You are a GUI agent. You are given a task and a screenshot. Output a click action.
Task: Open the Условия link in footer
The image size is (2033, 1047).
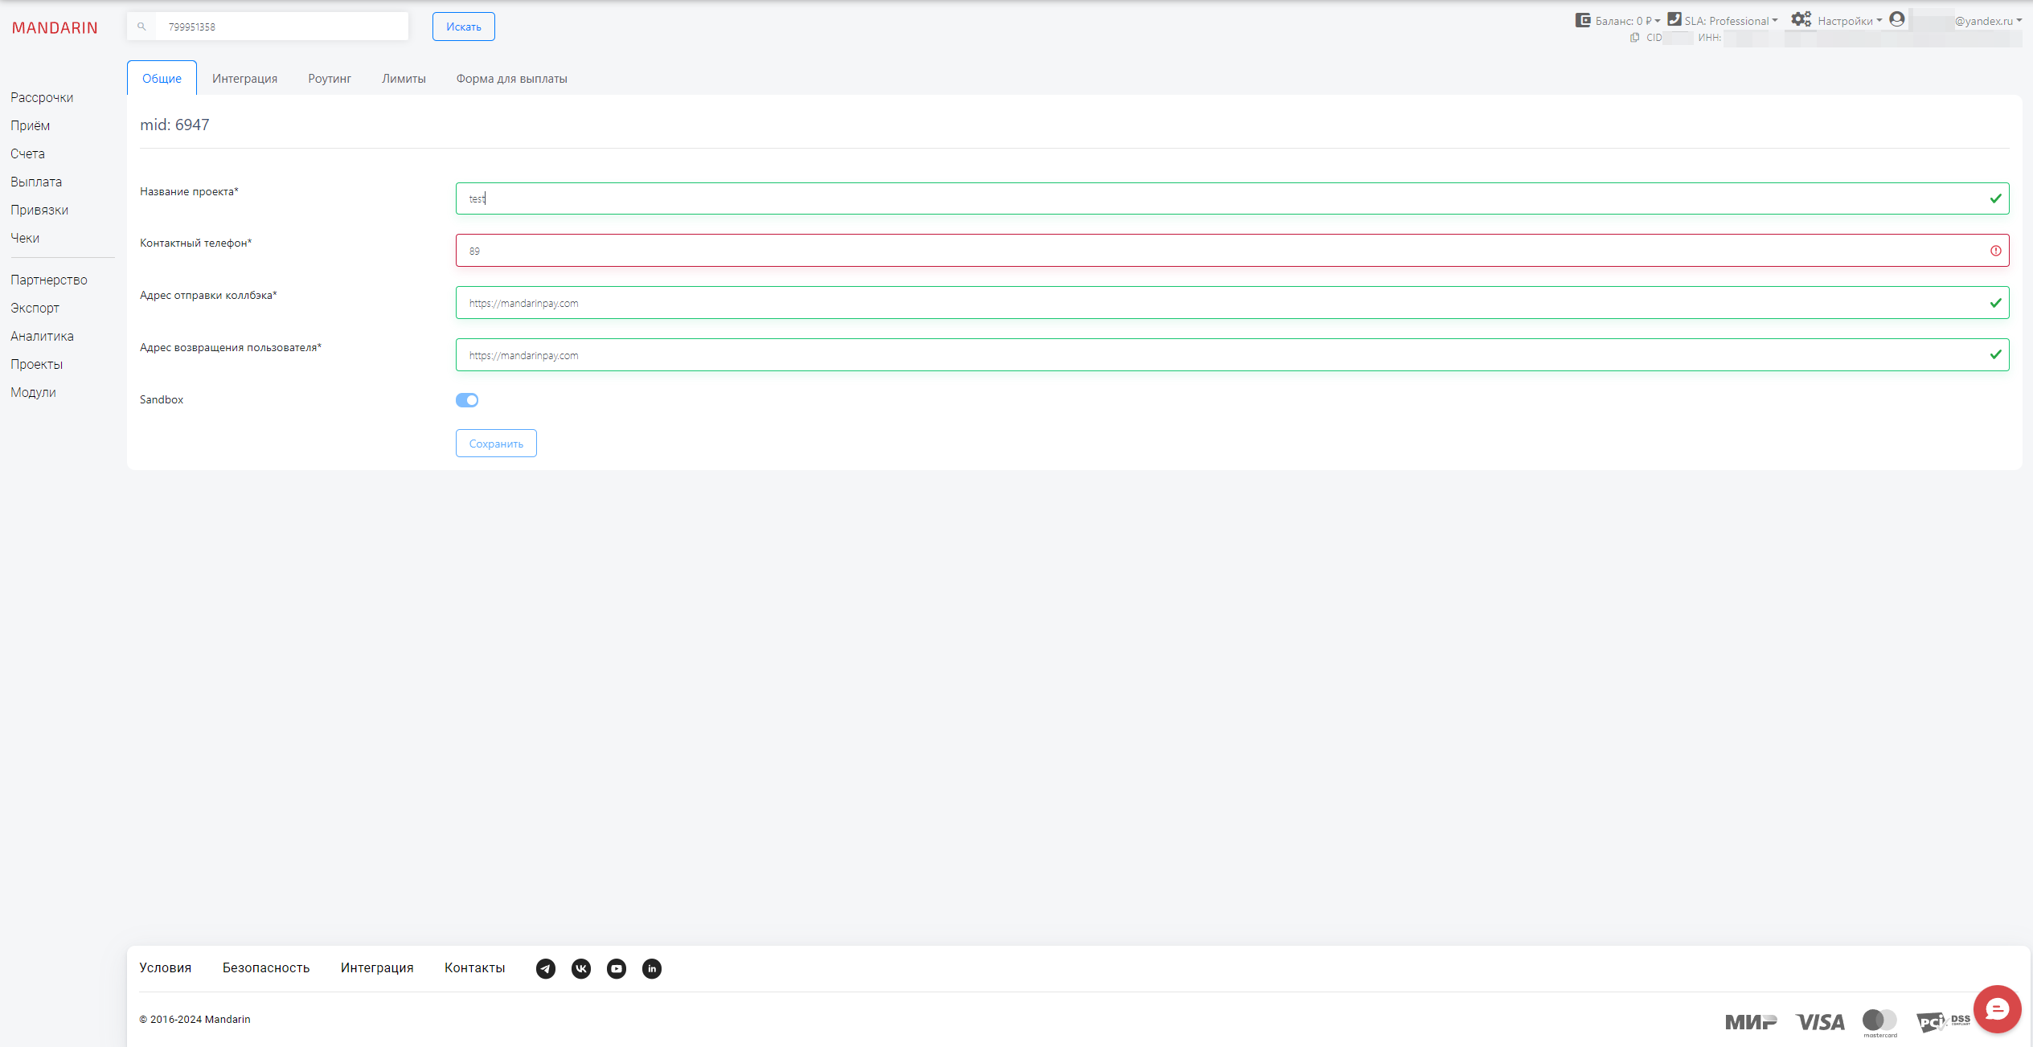coord(165,967)
